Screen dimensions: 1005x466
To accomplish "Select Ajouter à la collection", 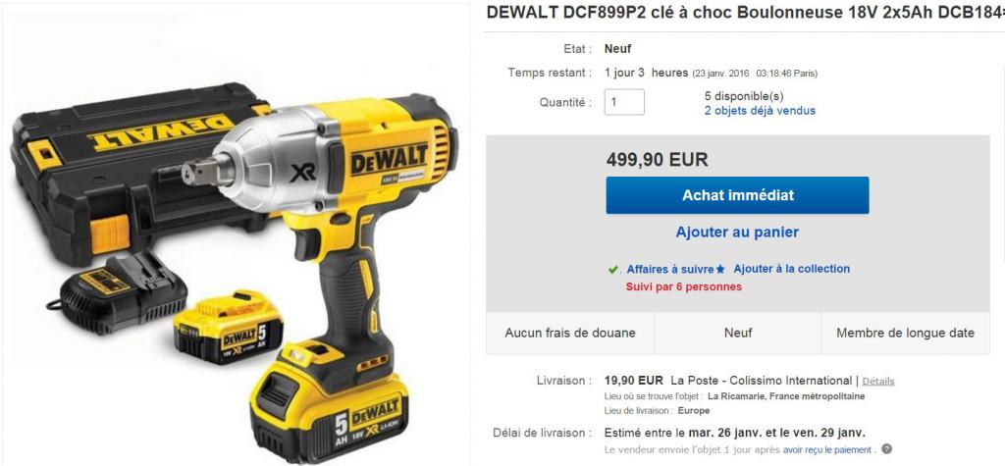I will click(x=792, y=269).
